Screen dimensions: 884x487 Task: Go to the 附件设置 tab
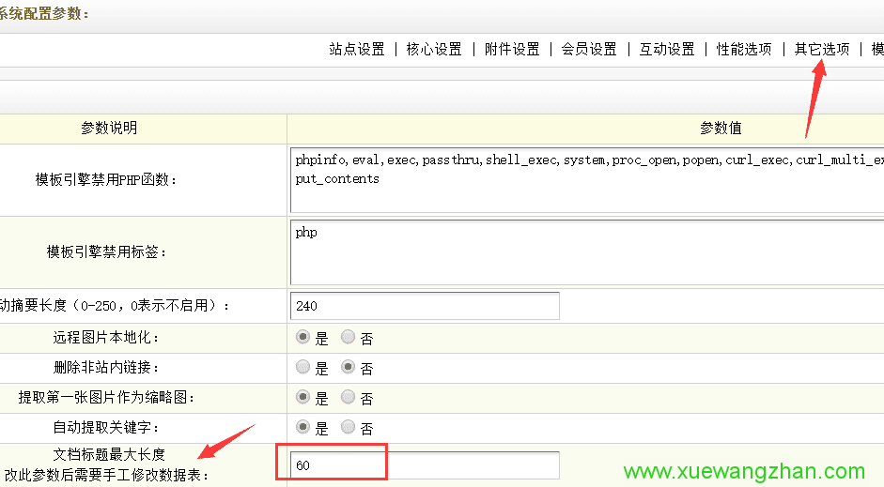tap(512, 50)
